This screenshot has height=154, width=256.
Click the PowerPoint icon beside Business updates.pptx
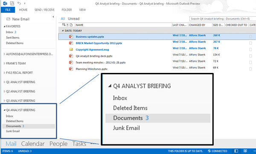pos(71,37)
